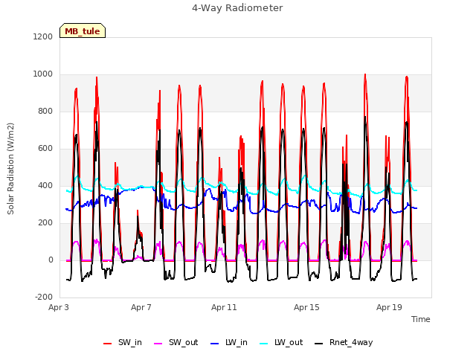This screenshot has height=357, width=476.
Task: Click the cyan LW_out legend color marker
Action: (x=264, y=344)
